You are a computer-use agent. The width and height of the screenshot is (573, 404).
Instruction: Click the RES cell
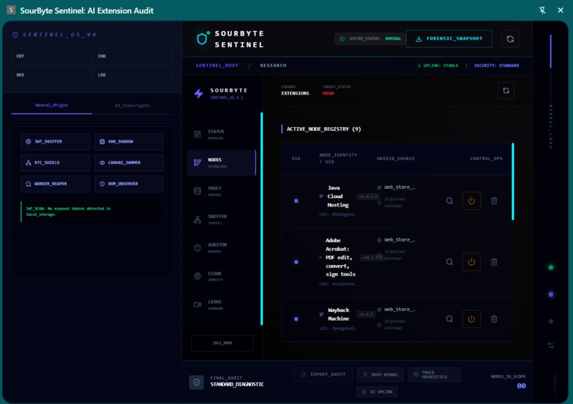click(51, 75)
